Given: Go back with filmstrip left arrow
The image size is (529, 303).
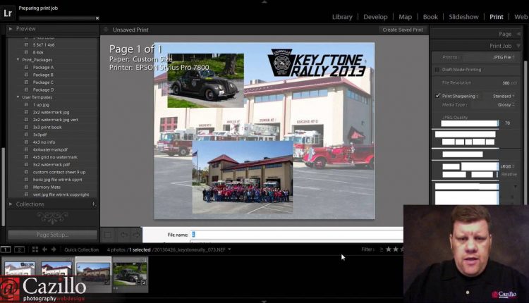Looking at the screenshot, I should pos(44,249).
